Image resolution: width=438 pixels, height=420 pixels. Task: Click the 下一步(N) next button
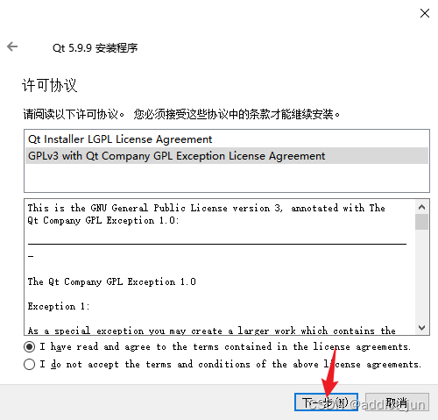coord(326,402)
